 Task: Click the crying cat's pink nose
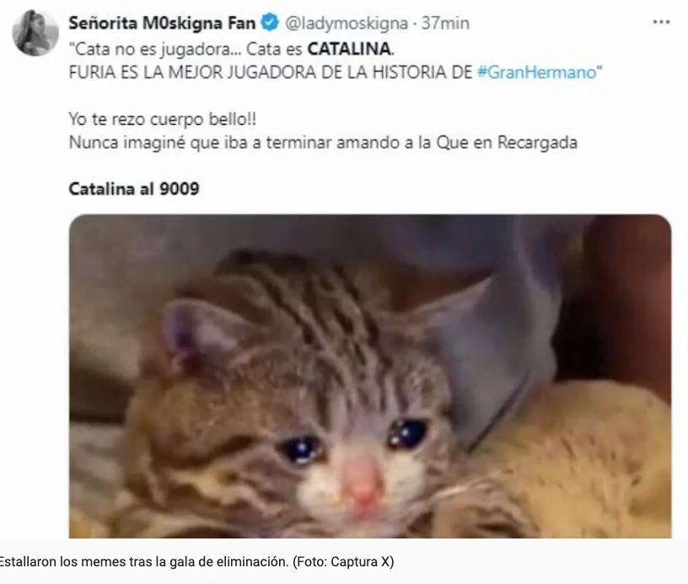click(362, 480)
